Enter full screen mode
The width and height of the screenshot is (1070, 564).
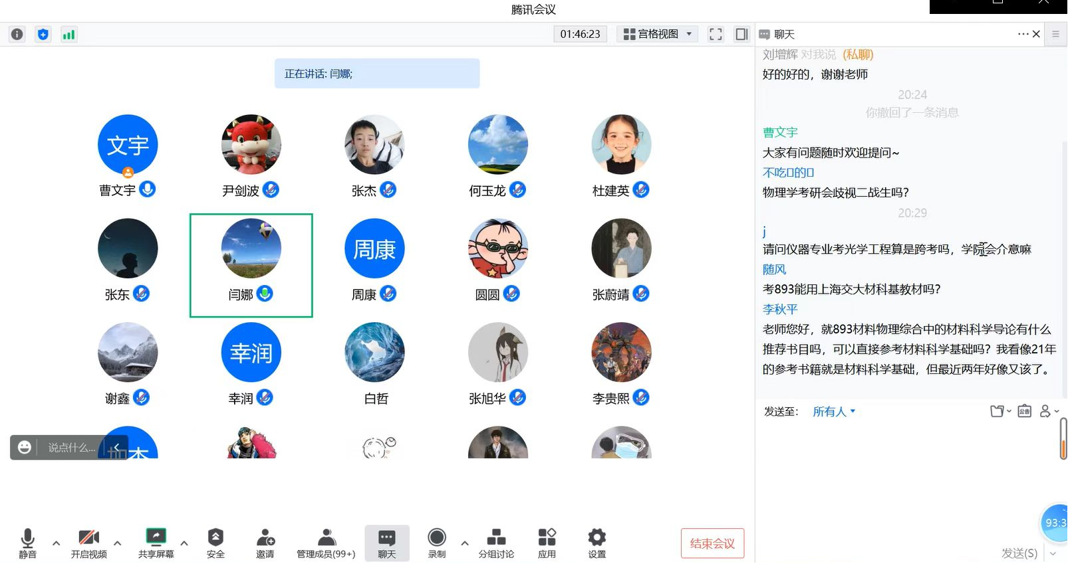tap(716, 35)
